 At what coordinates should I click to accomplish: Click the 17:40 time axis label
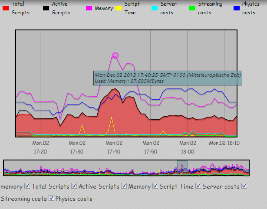point(113,147)
